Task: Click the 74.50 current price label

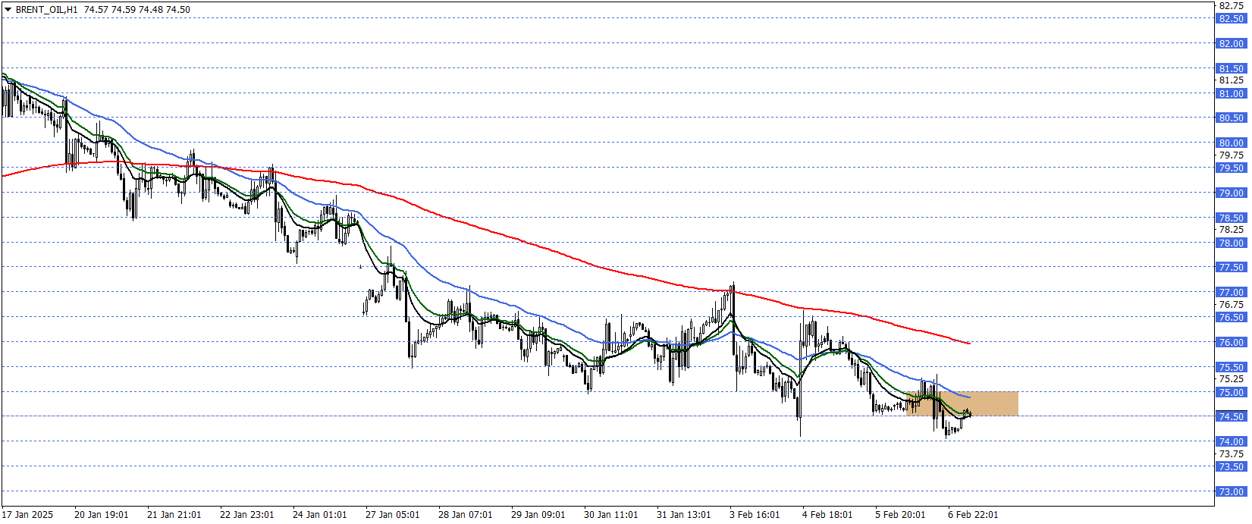Action: 1232,416
